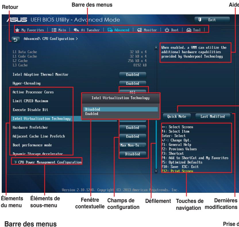This screenshot has width=239, height=227.
Task: Click the scrollbar's down arrow
Action: tap(156, 171)
